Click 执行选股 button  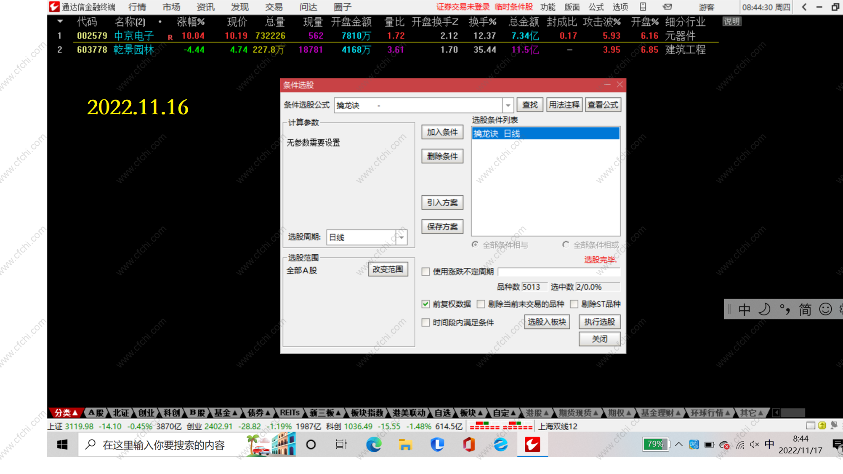coord(599,322)
